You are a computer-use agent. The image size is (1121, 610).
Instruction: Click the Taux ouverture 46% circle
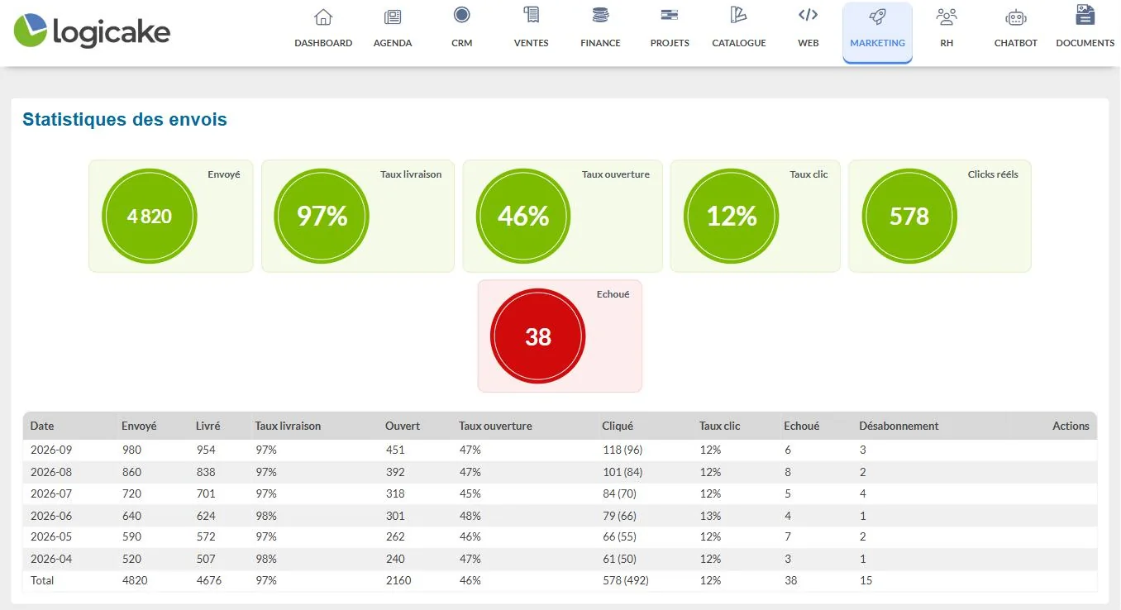[523, 216]
